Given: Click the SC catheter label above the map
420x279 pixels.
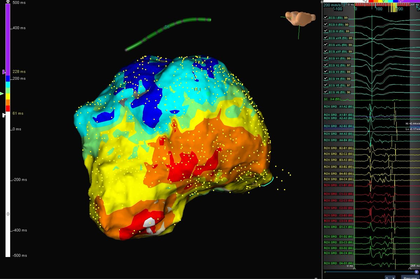Looking at the screenshot, I should click(x=167, y=27).
